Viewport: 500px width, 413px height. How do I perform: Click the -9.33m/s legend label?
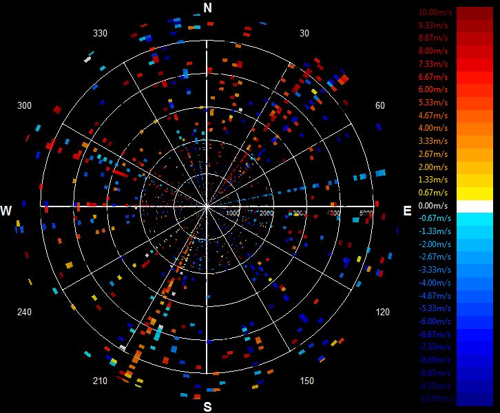(x=435, y=386)
